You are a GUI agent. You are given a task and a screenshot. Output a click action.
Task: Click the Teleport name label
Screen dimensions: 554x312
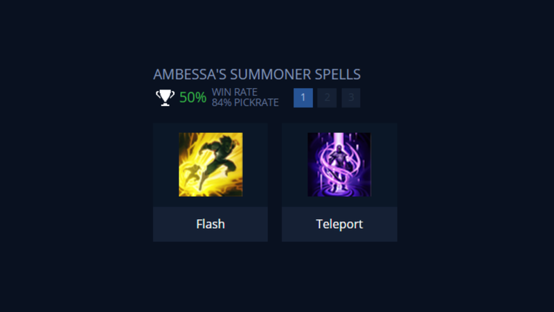(x=339, y=224)
